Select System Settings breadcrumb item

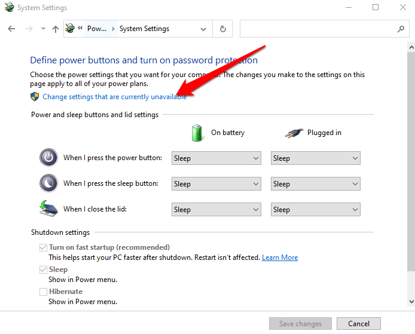click(x=144, y=29)
